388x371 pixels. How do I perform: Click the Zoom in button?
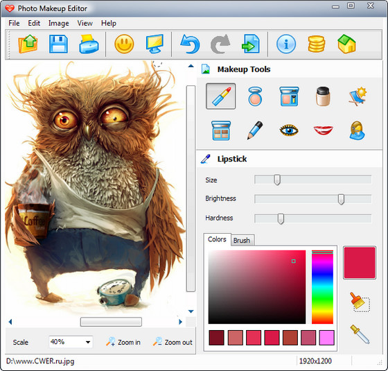pos(123,342)
